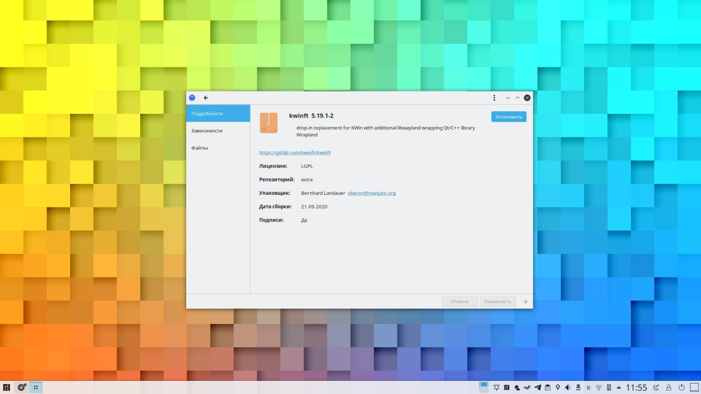The height and width of the screenshot is (394, 701).
Task: Click the signature value Да
Action: click(x=304, y=220)
